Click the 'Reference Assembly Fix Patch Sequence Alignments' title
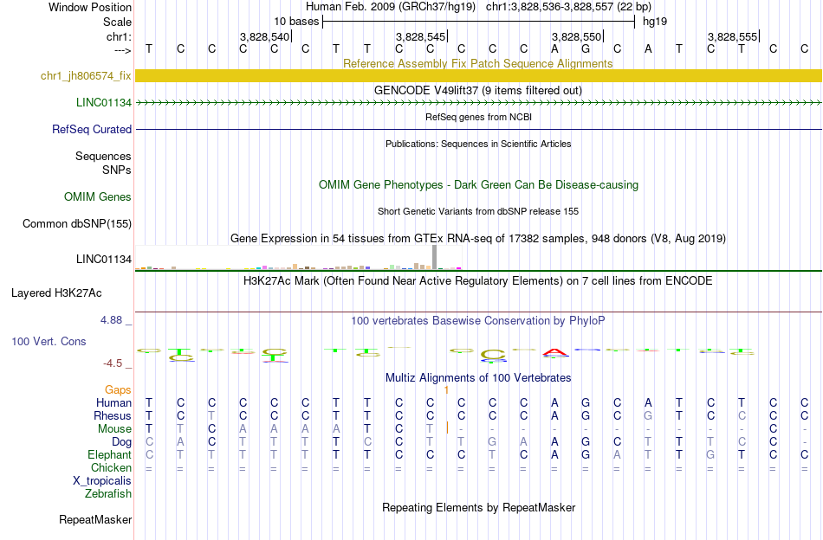 click(x=477, y=63)
